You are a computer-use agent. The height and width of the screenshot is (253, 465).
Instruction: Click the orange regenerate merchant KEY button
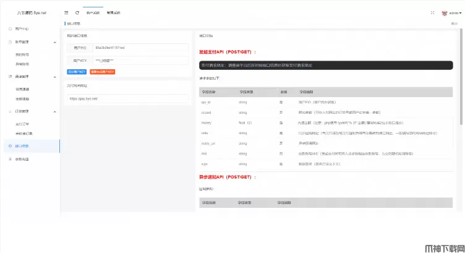[x=102, y=72]
